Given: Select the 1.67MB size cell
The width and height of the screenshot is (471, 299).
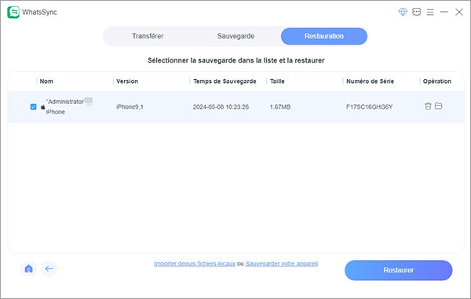Looking at the screenshot, I should [x=280, y=107].
